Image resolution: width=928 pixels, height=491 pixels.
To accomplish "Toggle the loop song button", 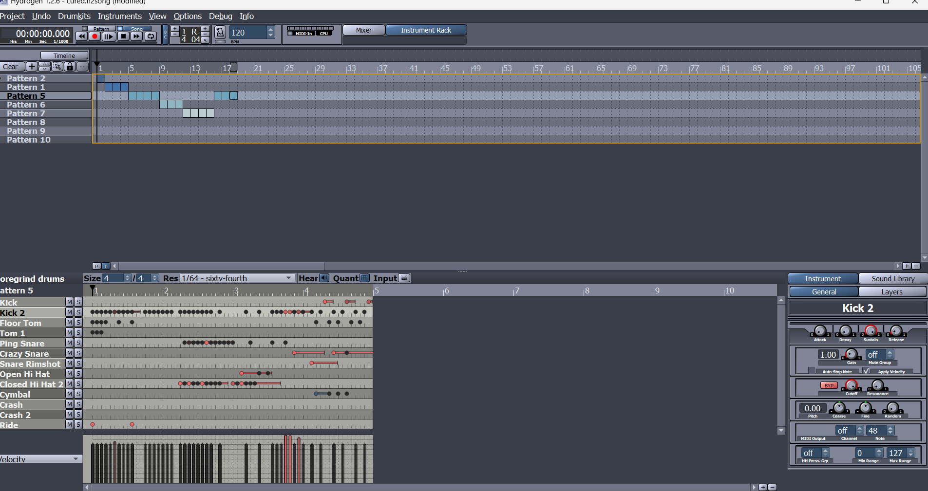I will click(x=151, y=36).
